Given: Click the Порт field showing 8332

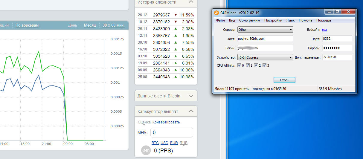Looking at the screenshot, I should pos(337,39).
